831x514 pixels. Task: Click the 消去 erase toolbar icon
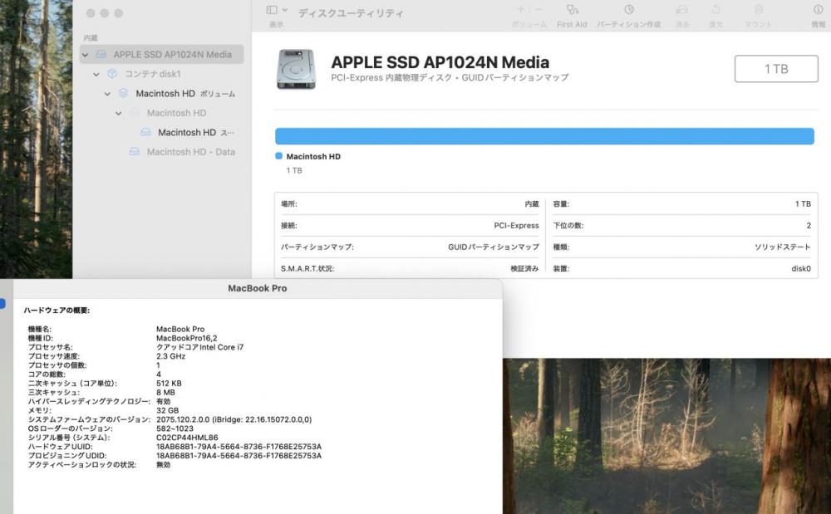pos(682,10)
